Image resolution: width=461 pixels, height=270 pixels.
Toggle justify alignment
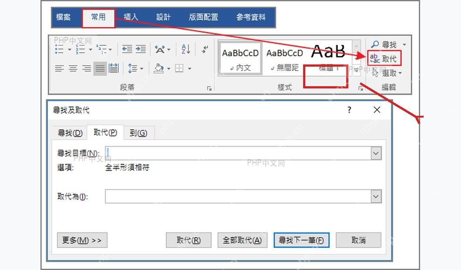tap(100, 69)
